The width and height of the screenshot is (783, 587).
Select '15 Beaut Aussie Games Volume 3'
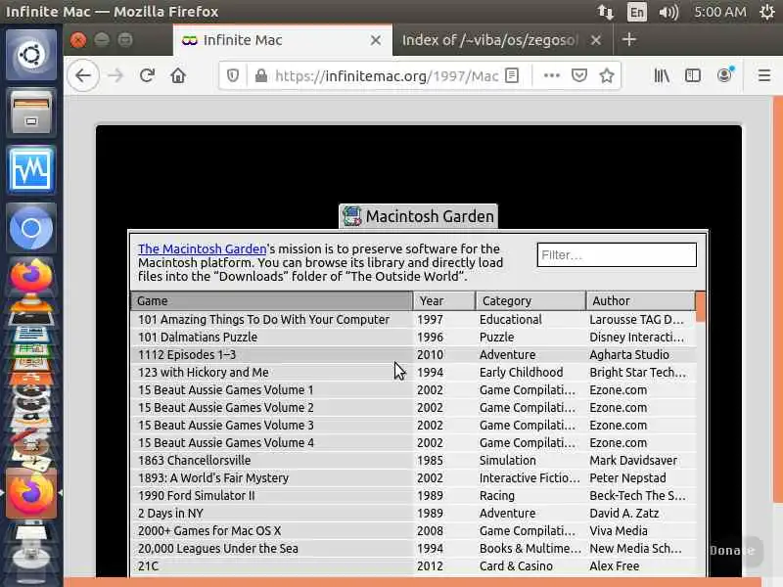(x=412, y=425)
